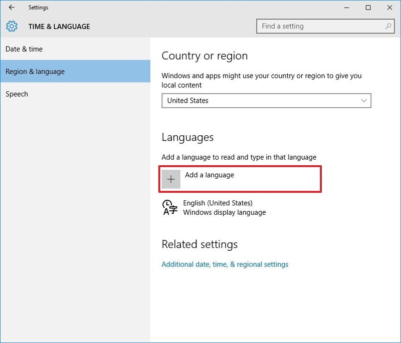Click the Country or region heading
Image resolution: width=401 pixels, height=343 pixels.
[205, 56]
